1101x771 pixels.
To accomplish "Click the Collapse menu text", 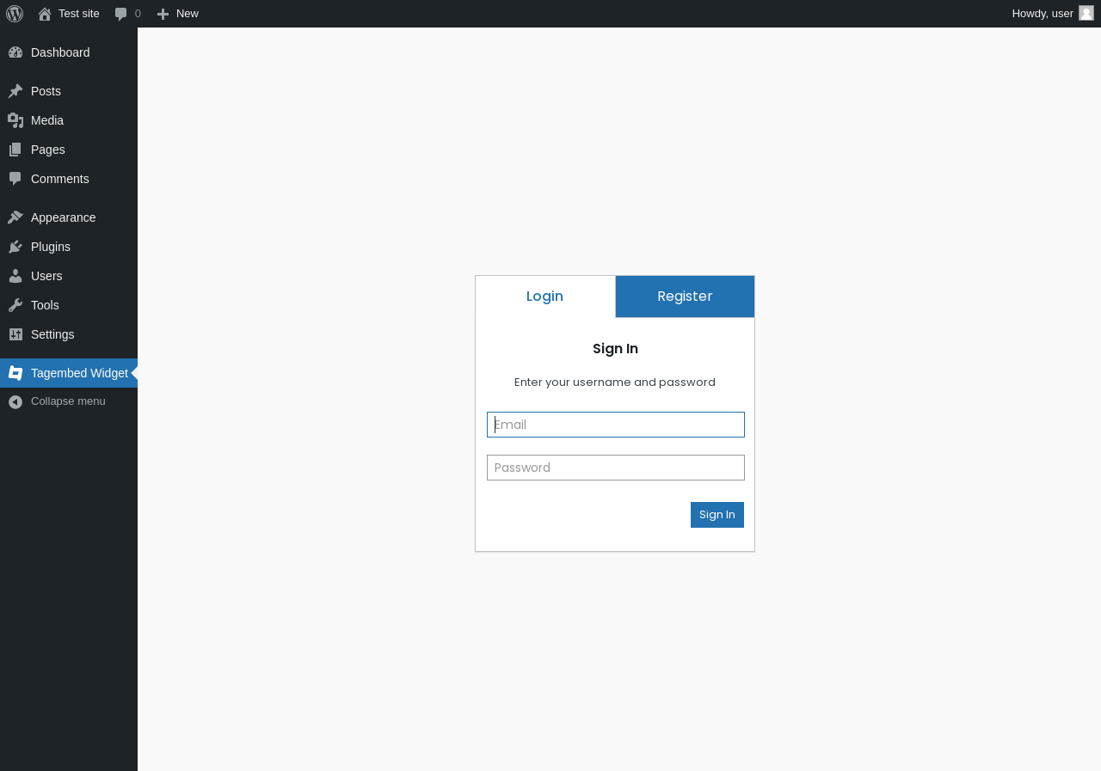I will pyautogui.click(x=68, y=401).
